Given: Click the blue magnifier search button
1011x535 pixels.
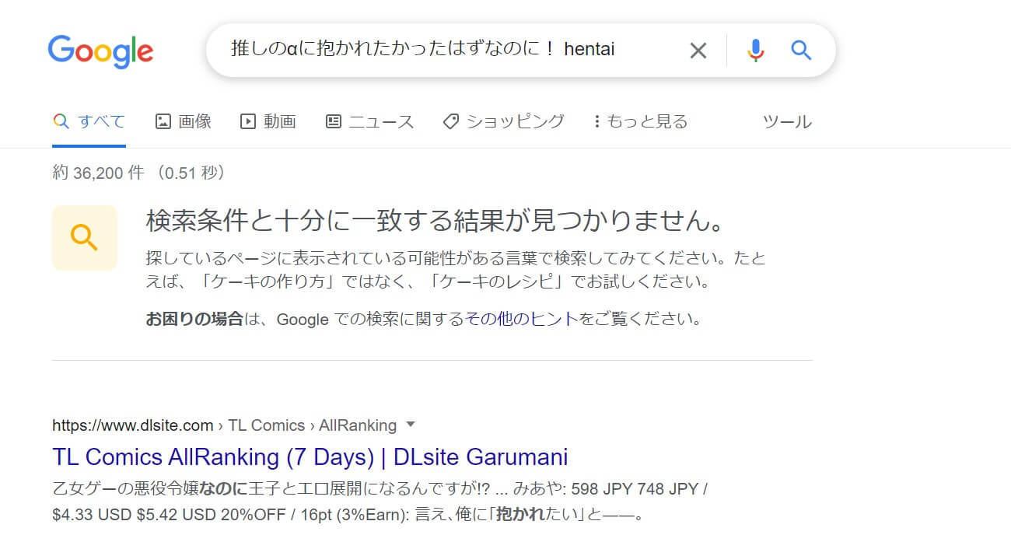Looking at the screenshot, I should [801, 51].
